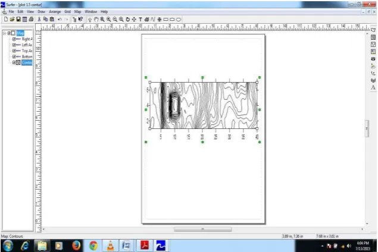Uncheck the Bottom Axis checkbox
This screenshot has height=252, width=378.
(x=14, y=56)
